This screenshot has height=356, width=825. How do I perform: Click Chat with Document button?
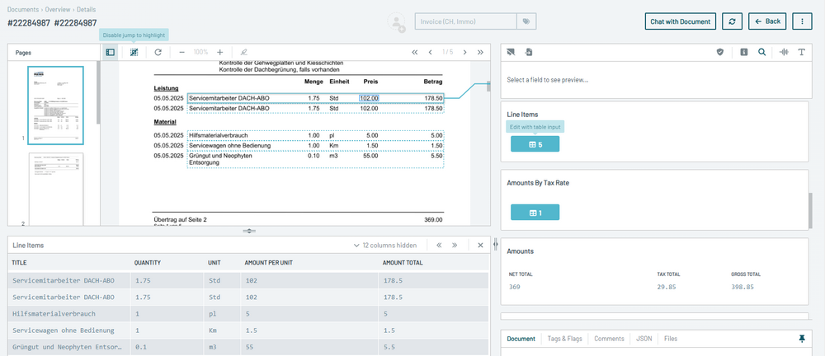click(680, 21)
